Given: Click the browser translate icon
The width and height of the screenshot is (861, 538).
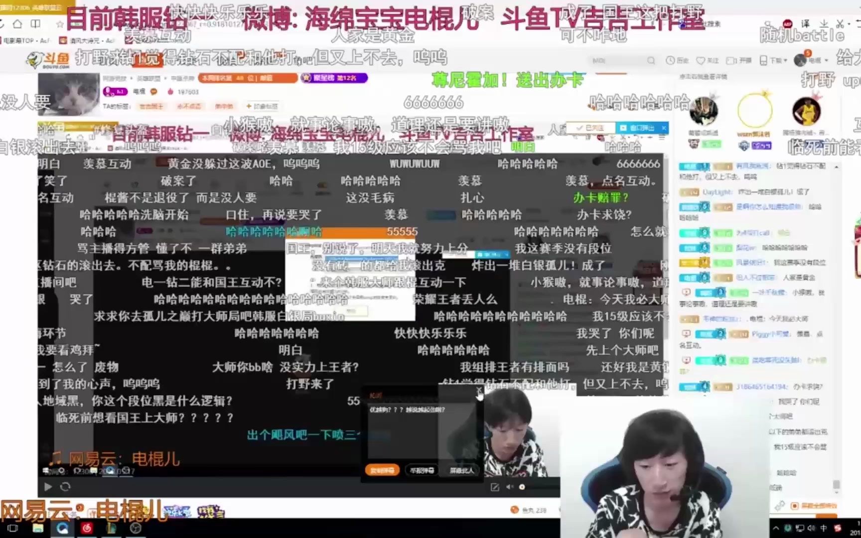Looking at the screenshot, I should [806, 23].
